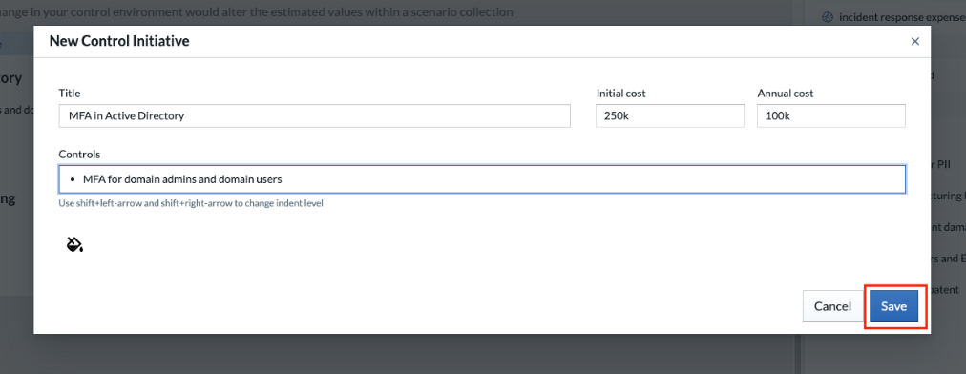This screenshot has height=374, width=966.
Task: Click the Initial cost field
Action: coord(670,115)
